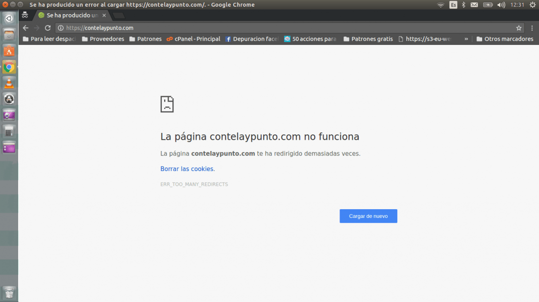539x302 pixels.
Task: Open the Bluetooth indicator menu
Action: (x=464, y=5)
